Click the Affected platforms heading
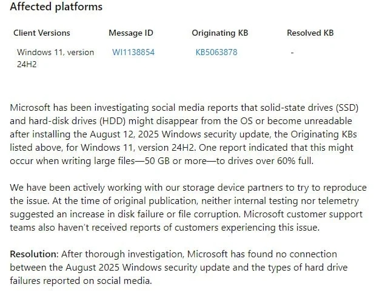 point(56,7)
